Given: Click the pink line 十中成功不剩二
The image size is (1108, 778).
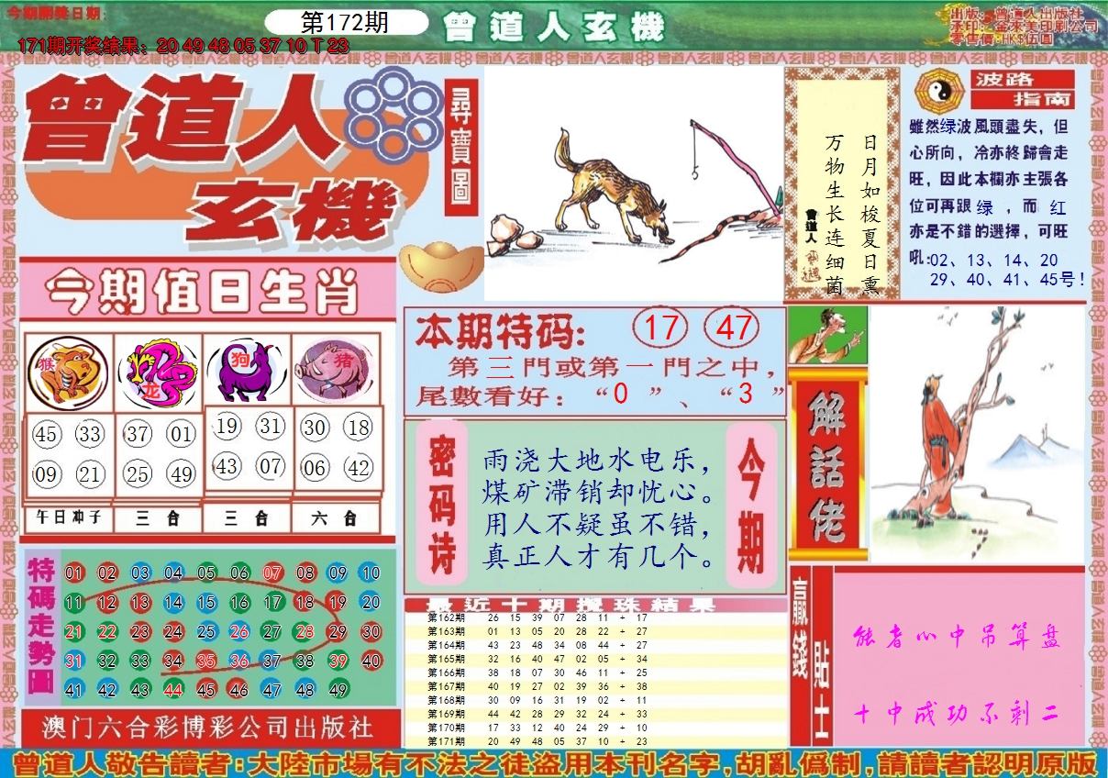Looking at the screenshot, I should (x=958, y=713).
